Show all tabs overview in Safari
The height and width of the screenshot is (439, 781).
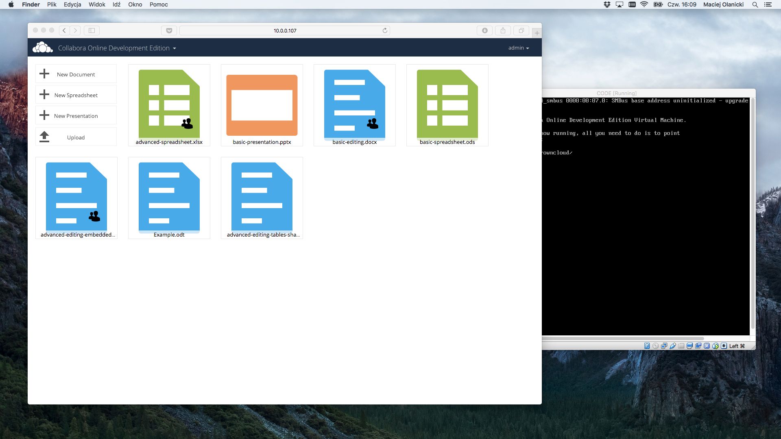tap(521, 30)
